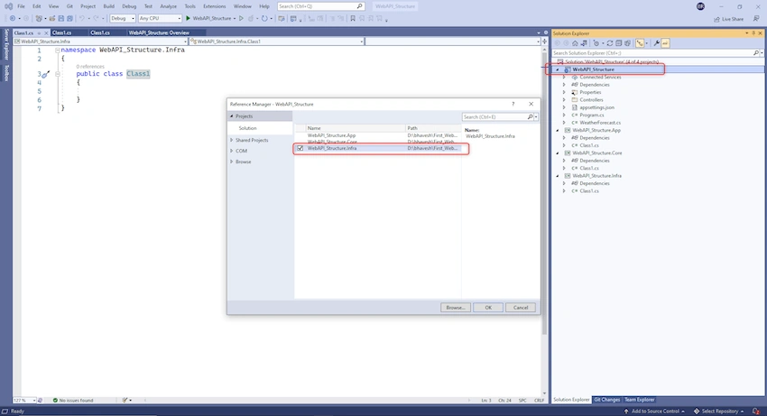Select Program.cs in Solution Explorer
Viewport: 767px width, 416px height.
591,115
